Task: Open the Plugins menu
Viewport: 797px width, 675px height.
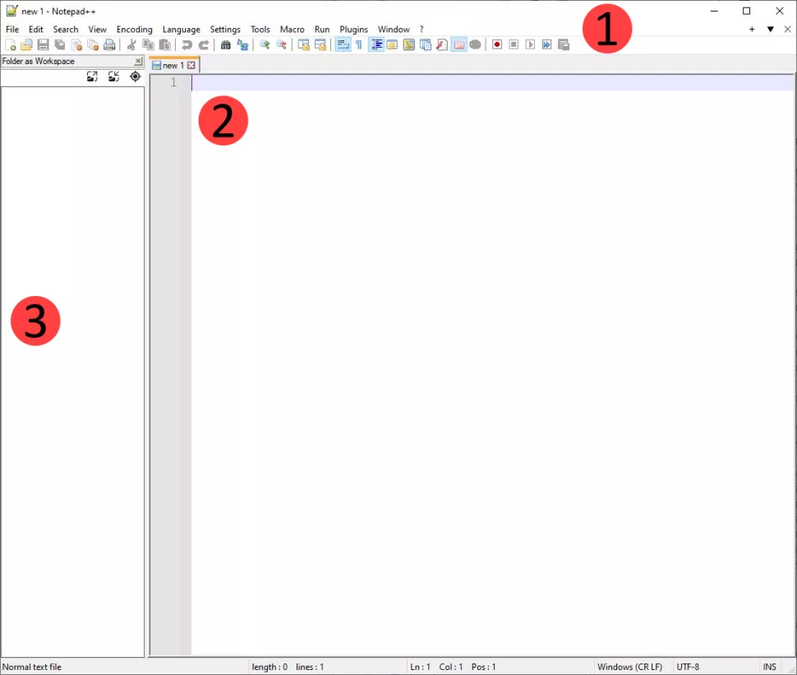Action: [353, 30]
